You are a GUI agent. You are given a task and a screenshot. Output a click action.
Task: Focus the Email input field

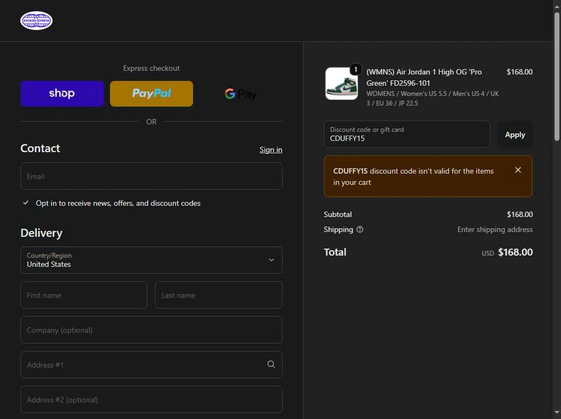tap(151, 176)
